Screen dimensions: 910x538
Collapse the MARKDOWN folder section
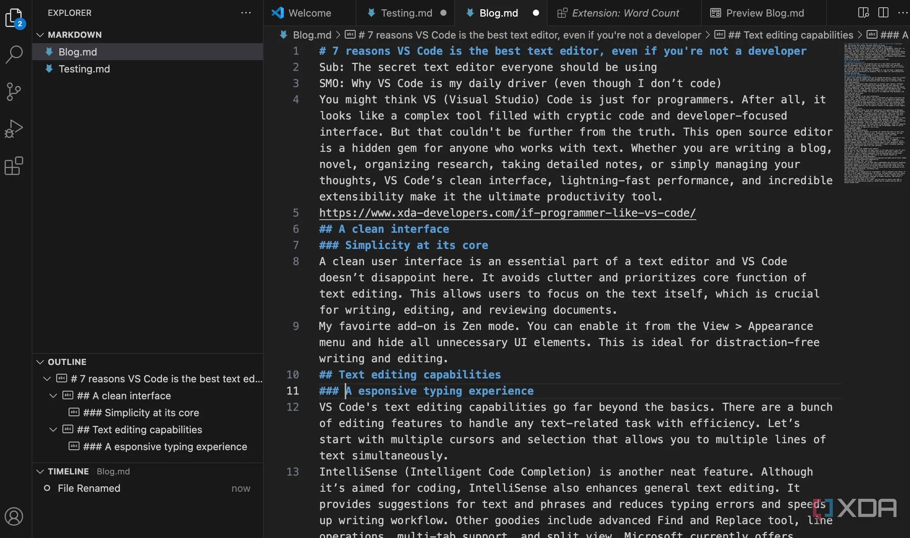[40, 35]
